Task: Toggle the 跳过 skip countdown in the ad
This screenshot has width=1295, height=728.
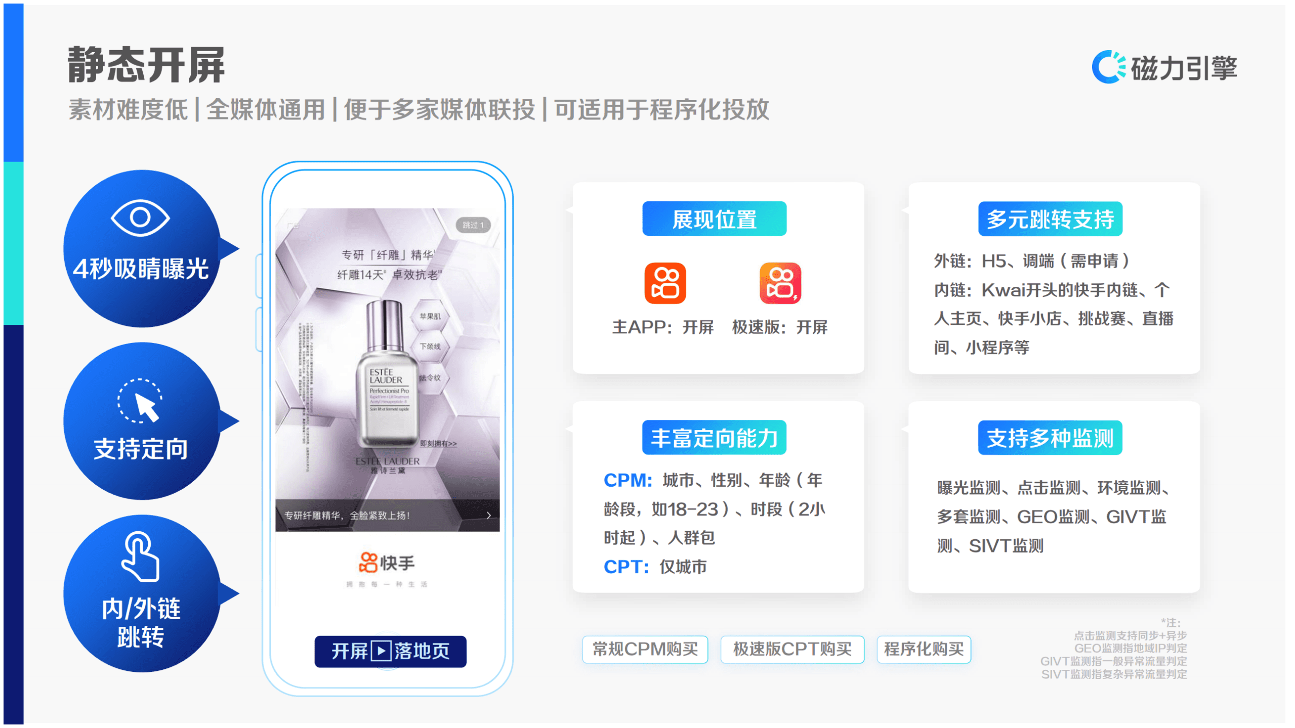Action: (x=473, y=226)
